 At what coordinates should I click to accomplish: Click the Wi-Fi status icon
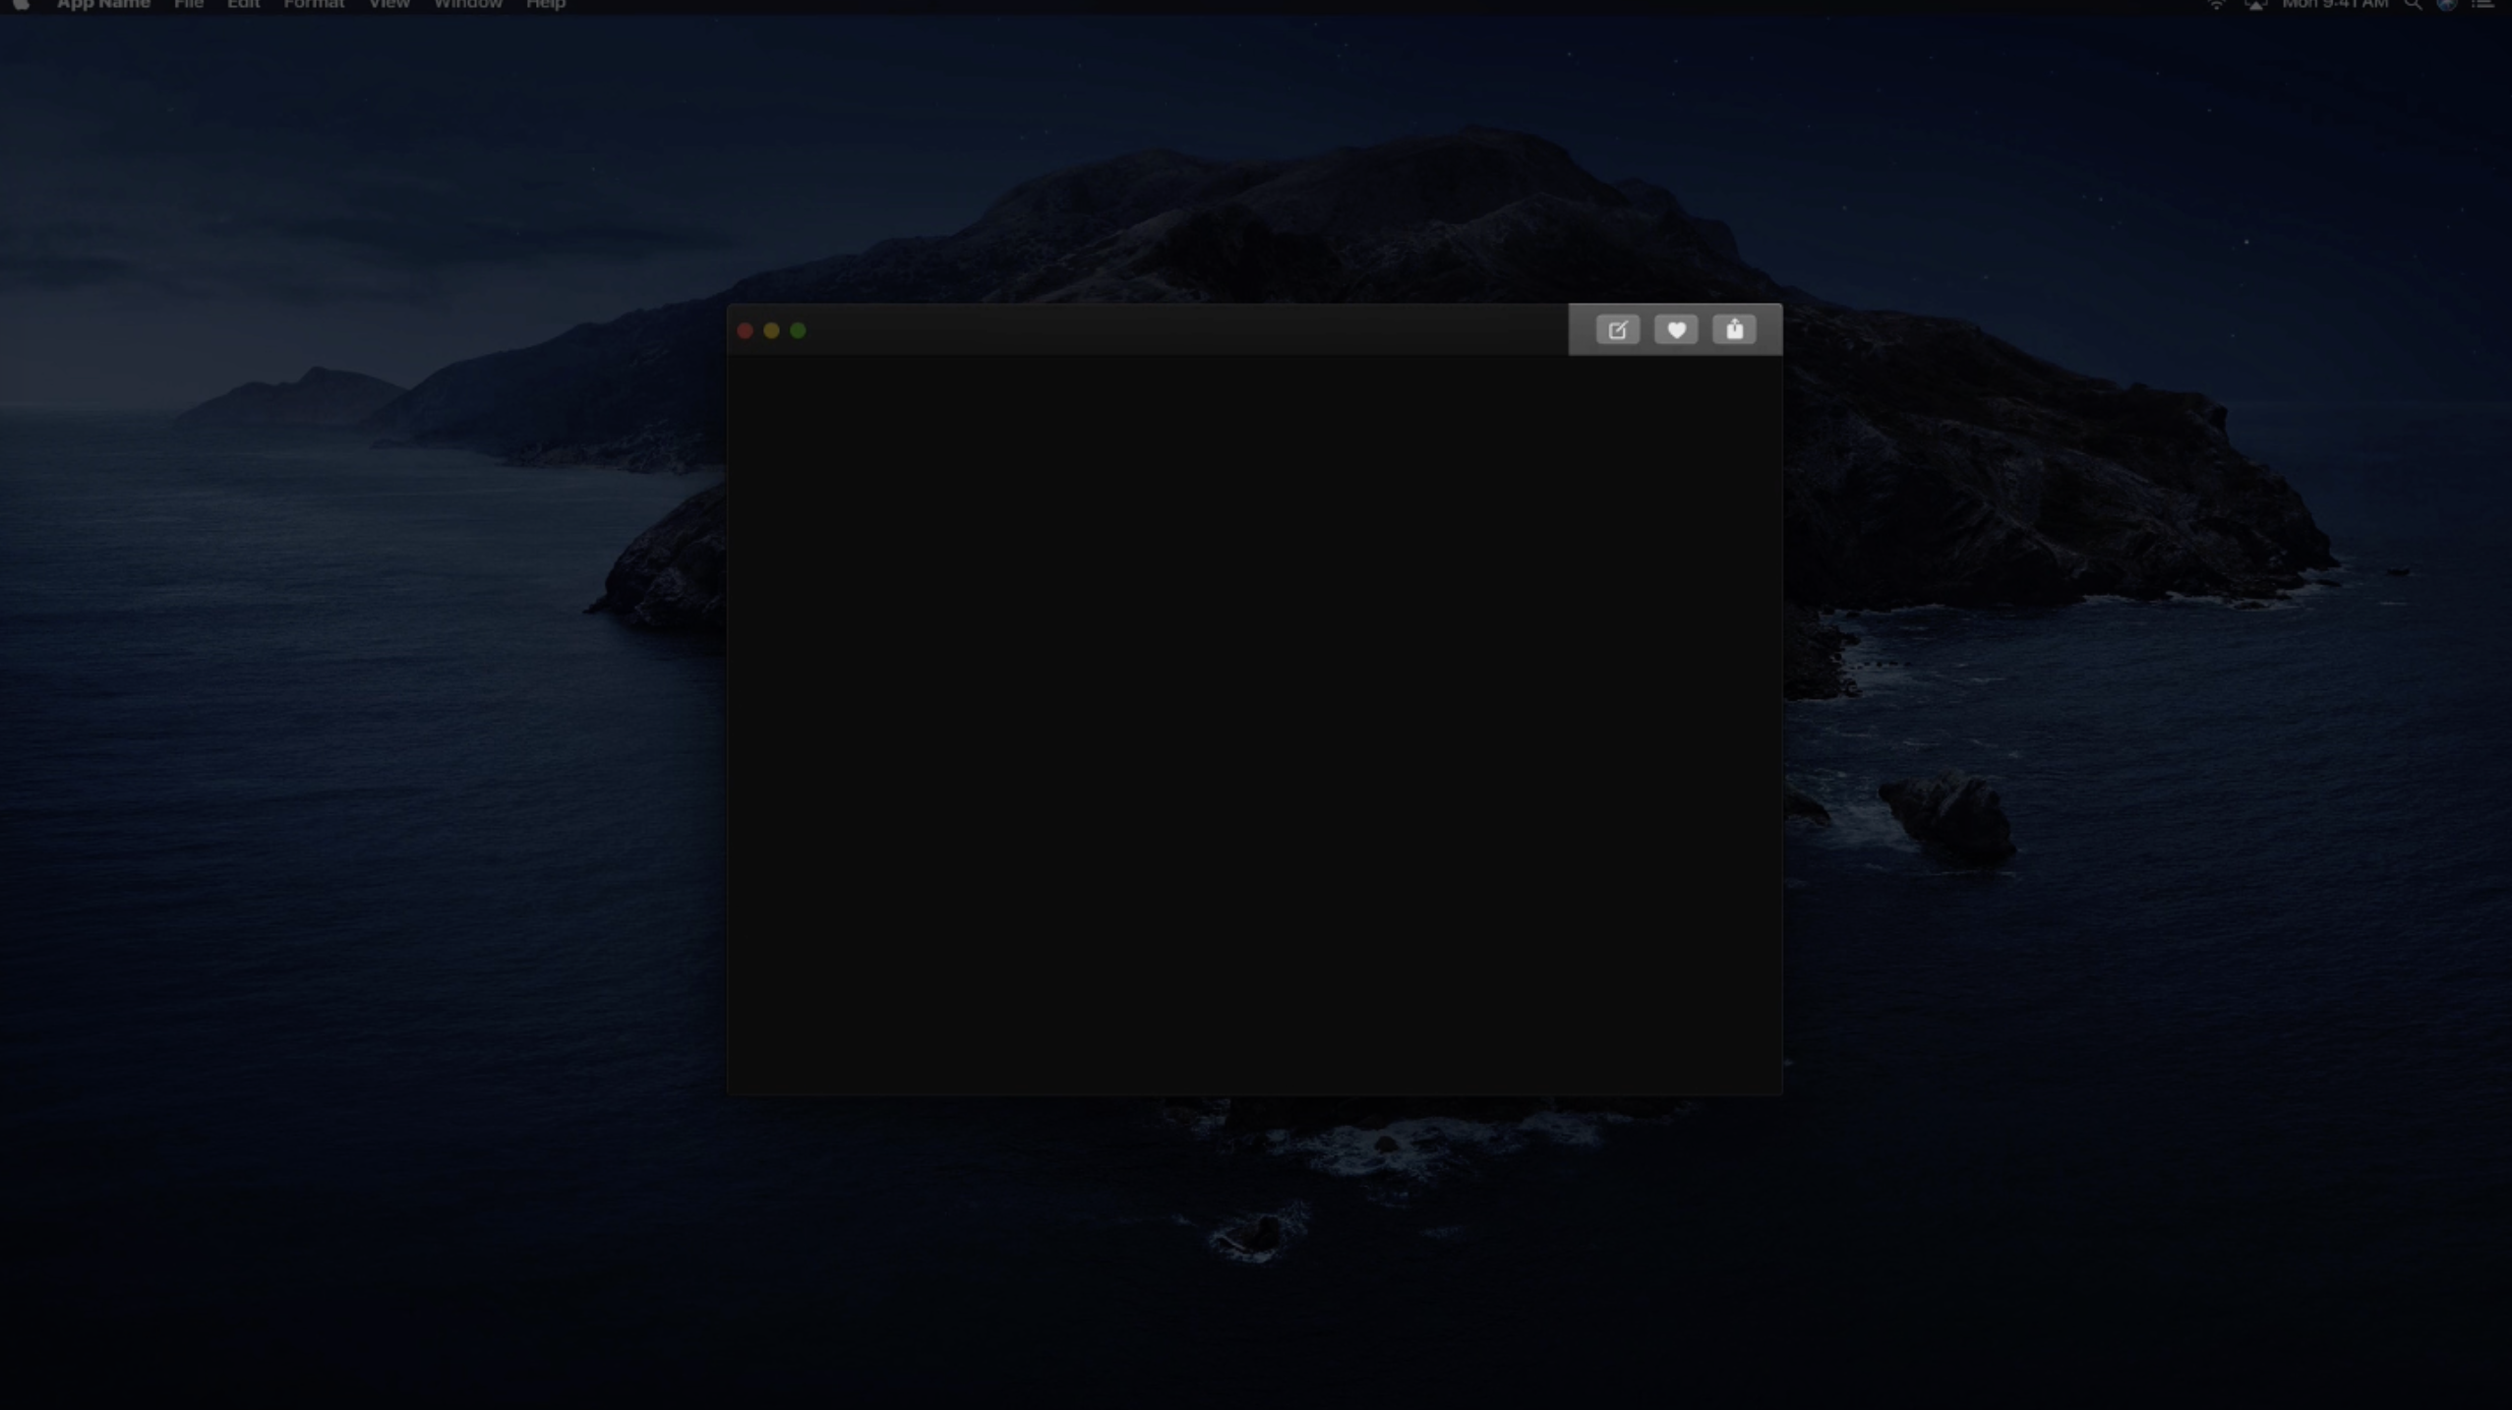pyautogui.click(x=2216, y=5)
